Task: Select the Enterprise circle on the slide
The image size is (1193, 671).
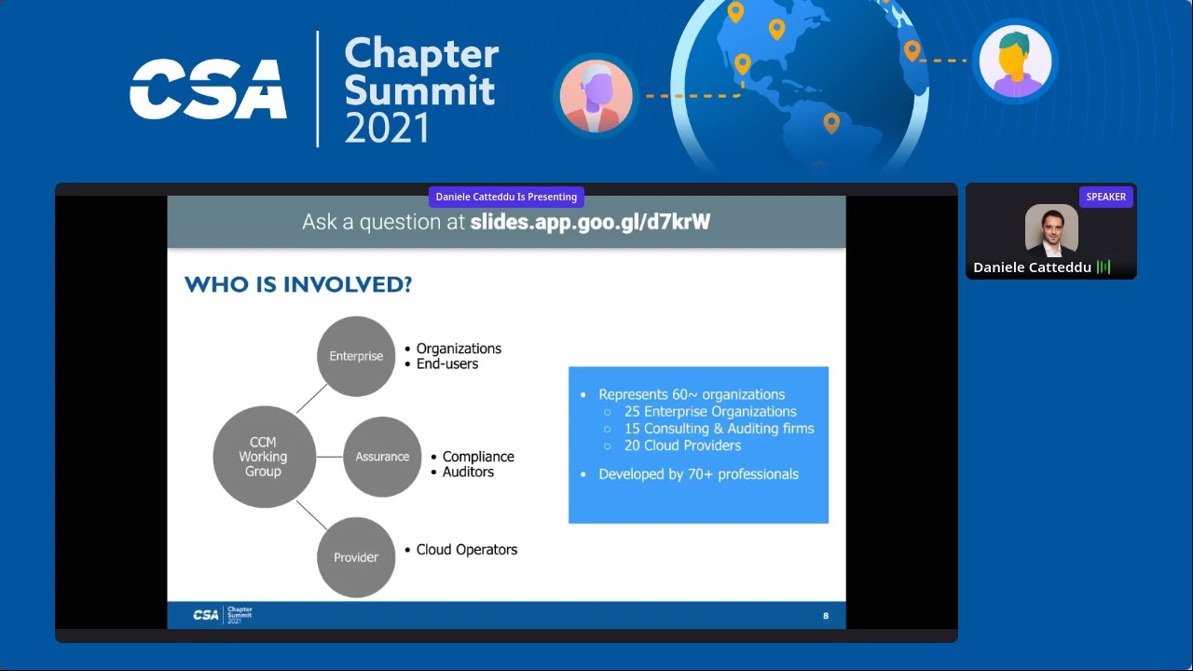Action: 356,356
